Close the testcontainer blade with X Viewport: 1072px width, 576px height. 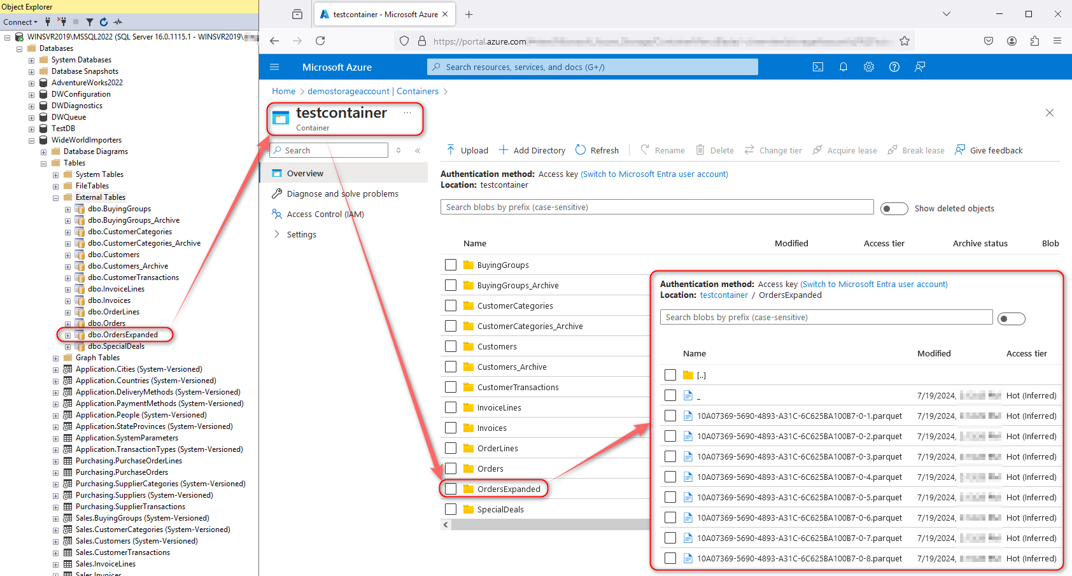click(x=1050, y=113)
